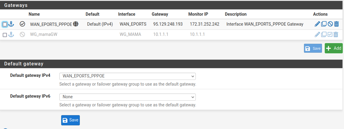This screenshot has height=129, width=344.
Task: Select the WG_mamaGW row checkbox
Action: (x=5, y=35)
